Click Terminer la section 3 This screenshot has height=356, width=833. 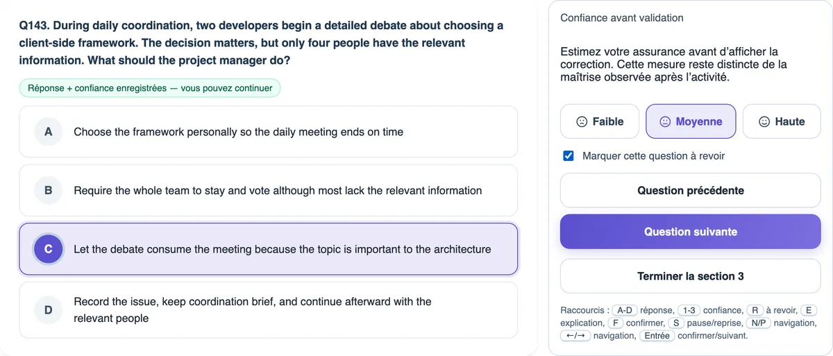[x=691, y=276]
